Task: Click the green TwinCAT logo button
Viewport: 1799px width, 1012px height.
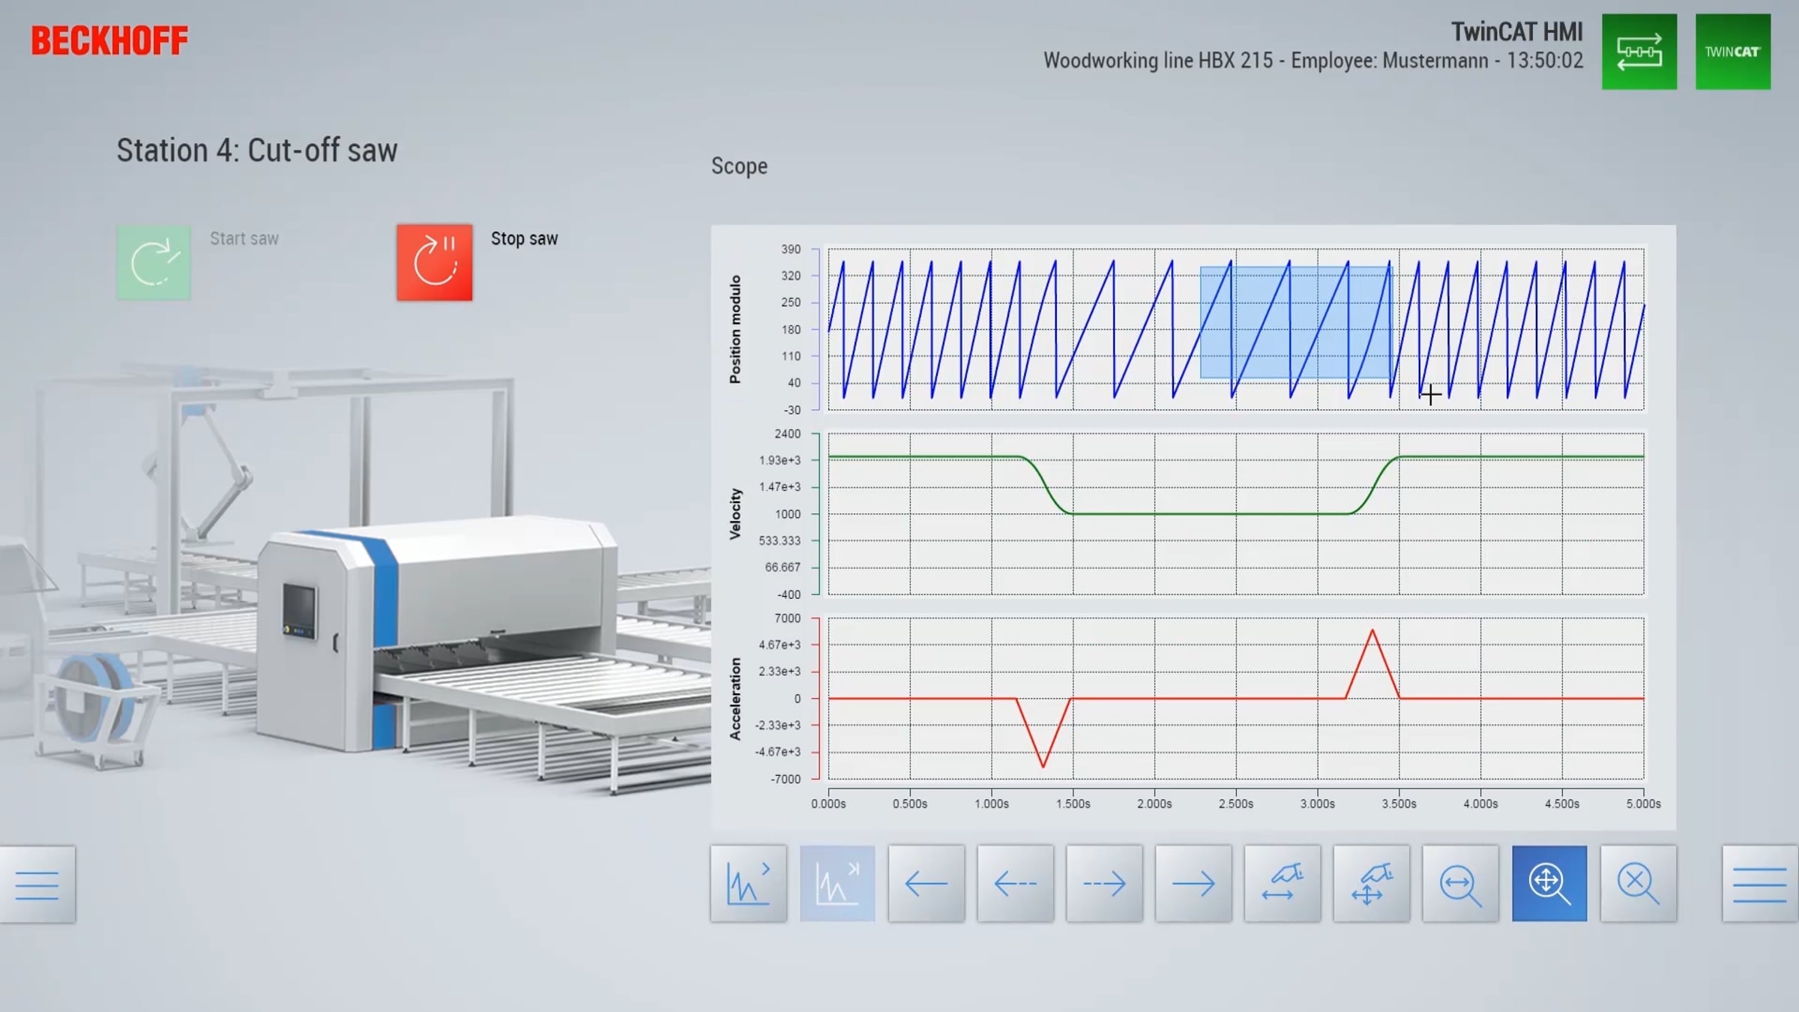Action: pyautogui.click(x=1733, y=52)
